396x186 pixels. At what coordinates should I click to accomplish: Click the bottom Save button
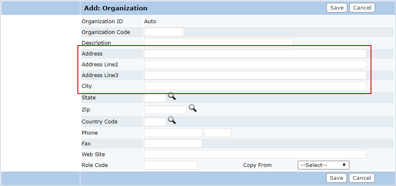click(x=336, y=178)
